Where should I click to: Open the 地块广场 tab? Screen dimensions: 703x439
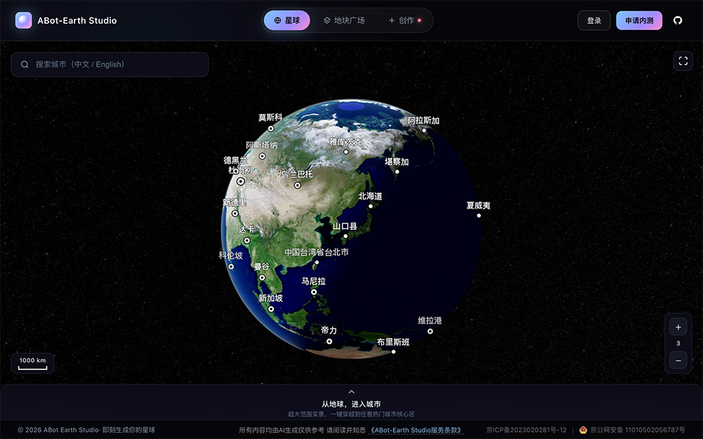click(344, 20)
